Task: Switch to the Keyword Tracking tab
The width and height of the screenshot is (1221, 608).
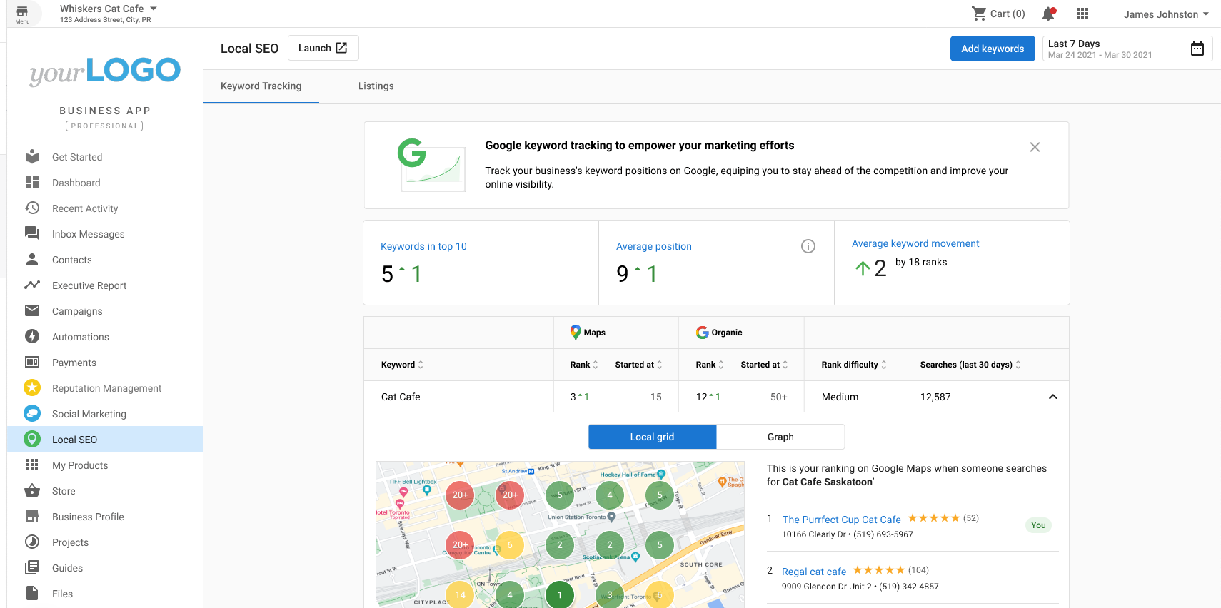Action: click(261, 86)
